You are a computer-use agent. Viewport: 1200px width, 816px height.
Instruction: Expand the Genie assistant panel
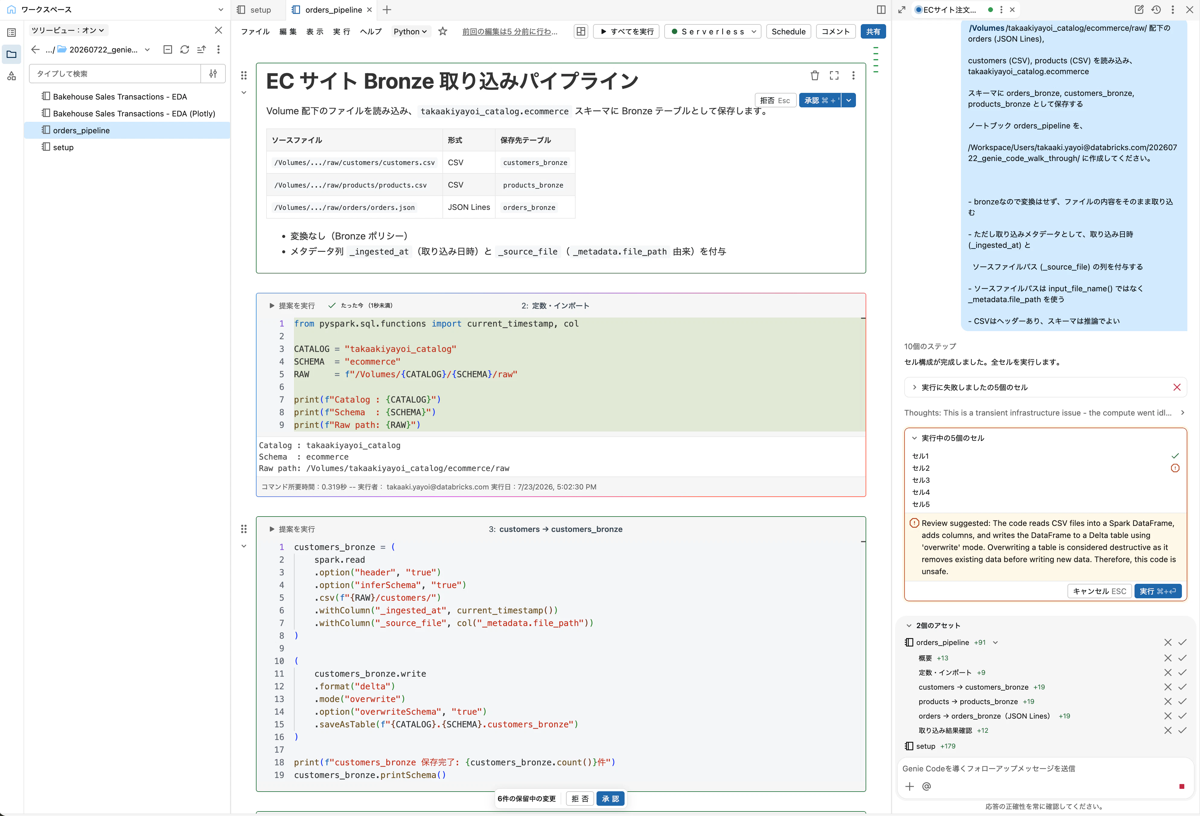902,10
